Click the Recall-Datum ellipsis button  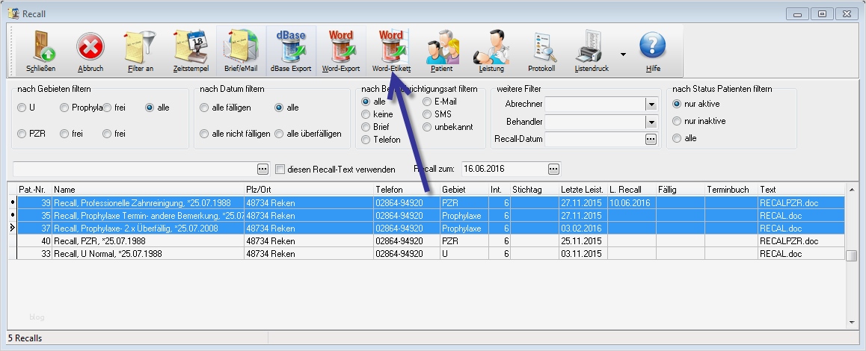[x=651, y=139]
